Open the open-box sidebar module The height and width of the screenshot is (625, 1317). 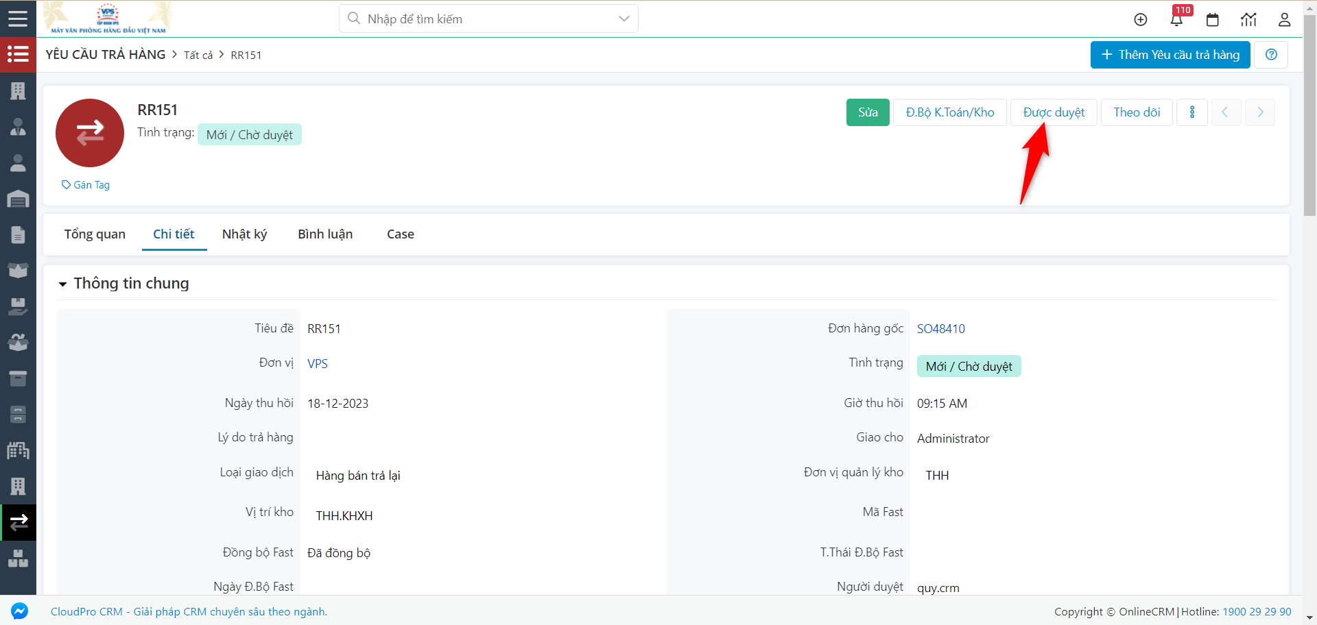tap(18, 270)
